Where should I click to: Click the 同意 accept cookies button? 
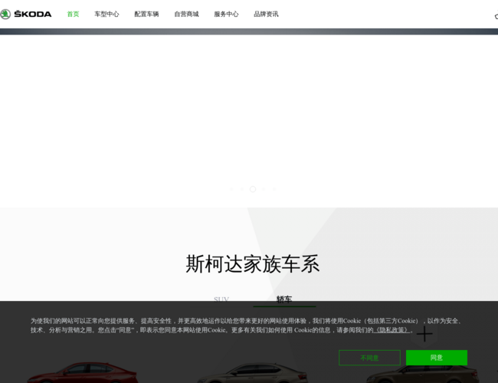click(x=437, y=358)
